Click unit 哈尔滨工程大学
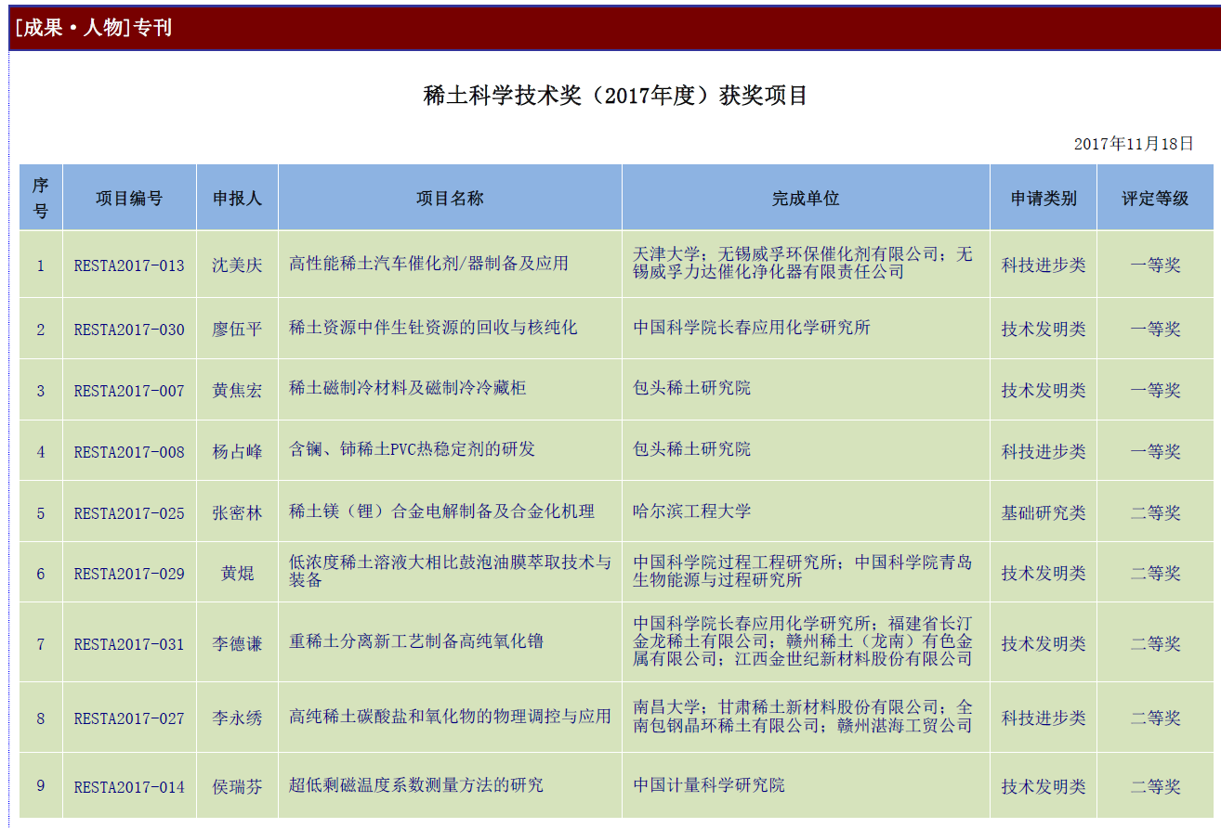This screenshot has height=828, width=1221. tap(692, 511)
